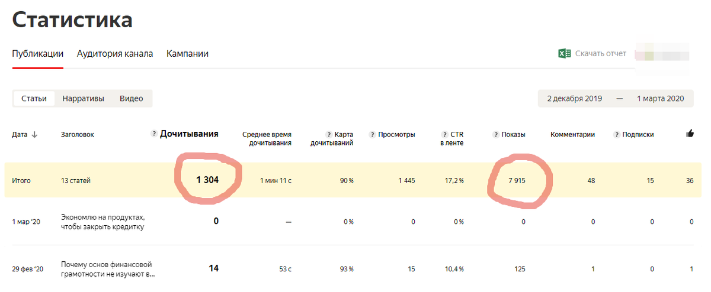Open start date 2 декабря 2019
This screenshot has height=292, width=711.
click(x=575, y=99)
